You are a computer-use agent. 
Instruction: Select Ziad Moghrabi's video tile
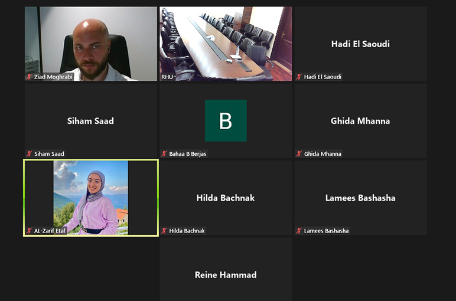(91, 44)
